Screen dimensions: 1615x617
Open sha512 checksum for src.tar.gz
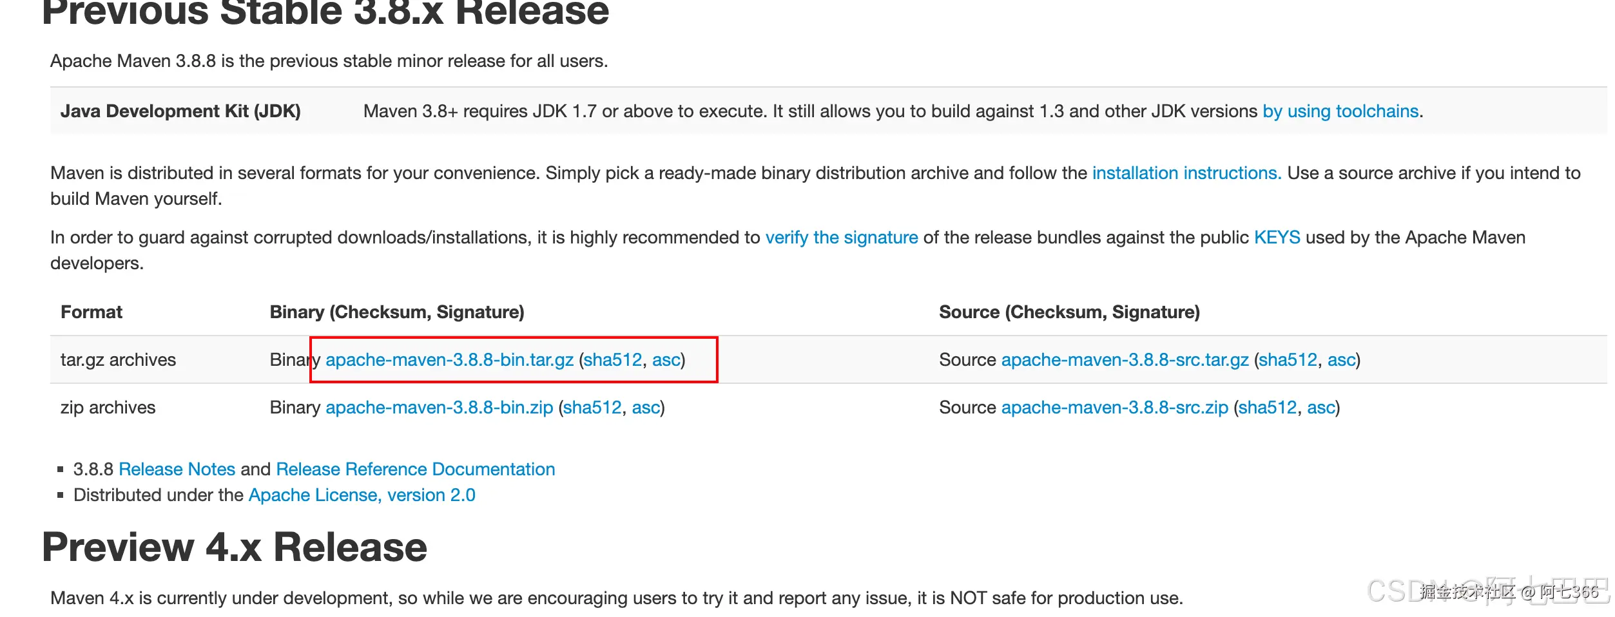click(1288, 360)
